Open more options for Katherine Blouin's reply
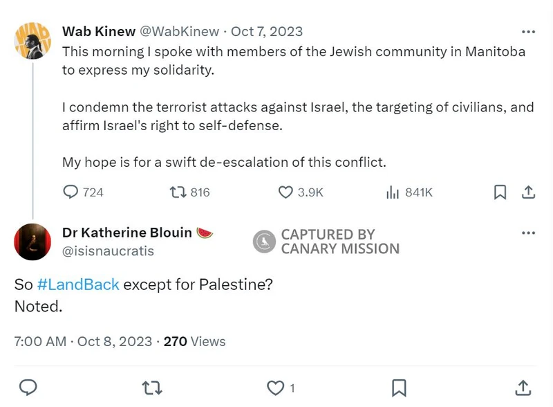Image resolution: width=553 pixels, height=407 pixels. click(x=528, y=233)
